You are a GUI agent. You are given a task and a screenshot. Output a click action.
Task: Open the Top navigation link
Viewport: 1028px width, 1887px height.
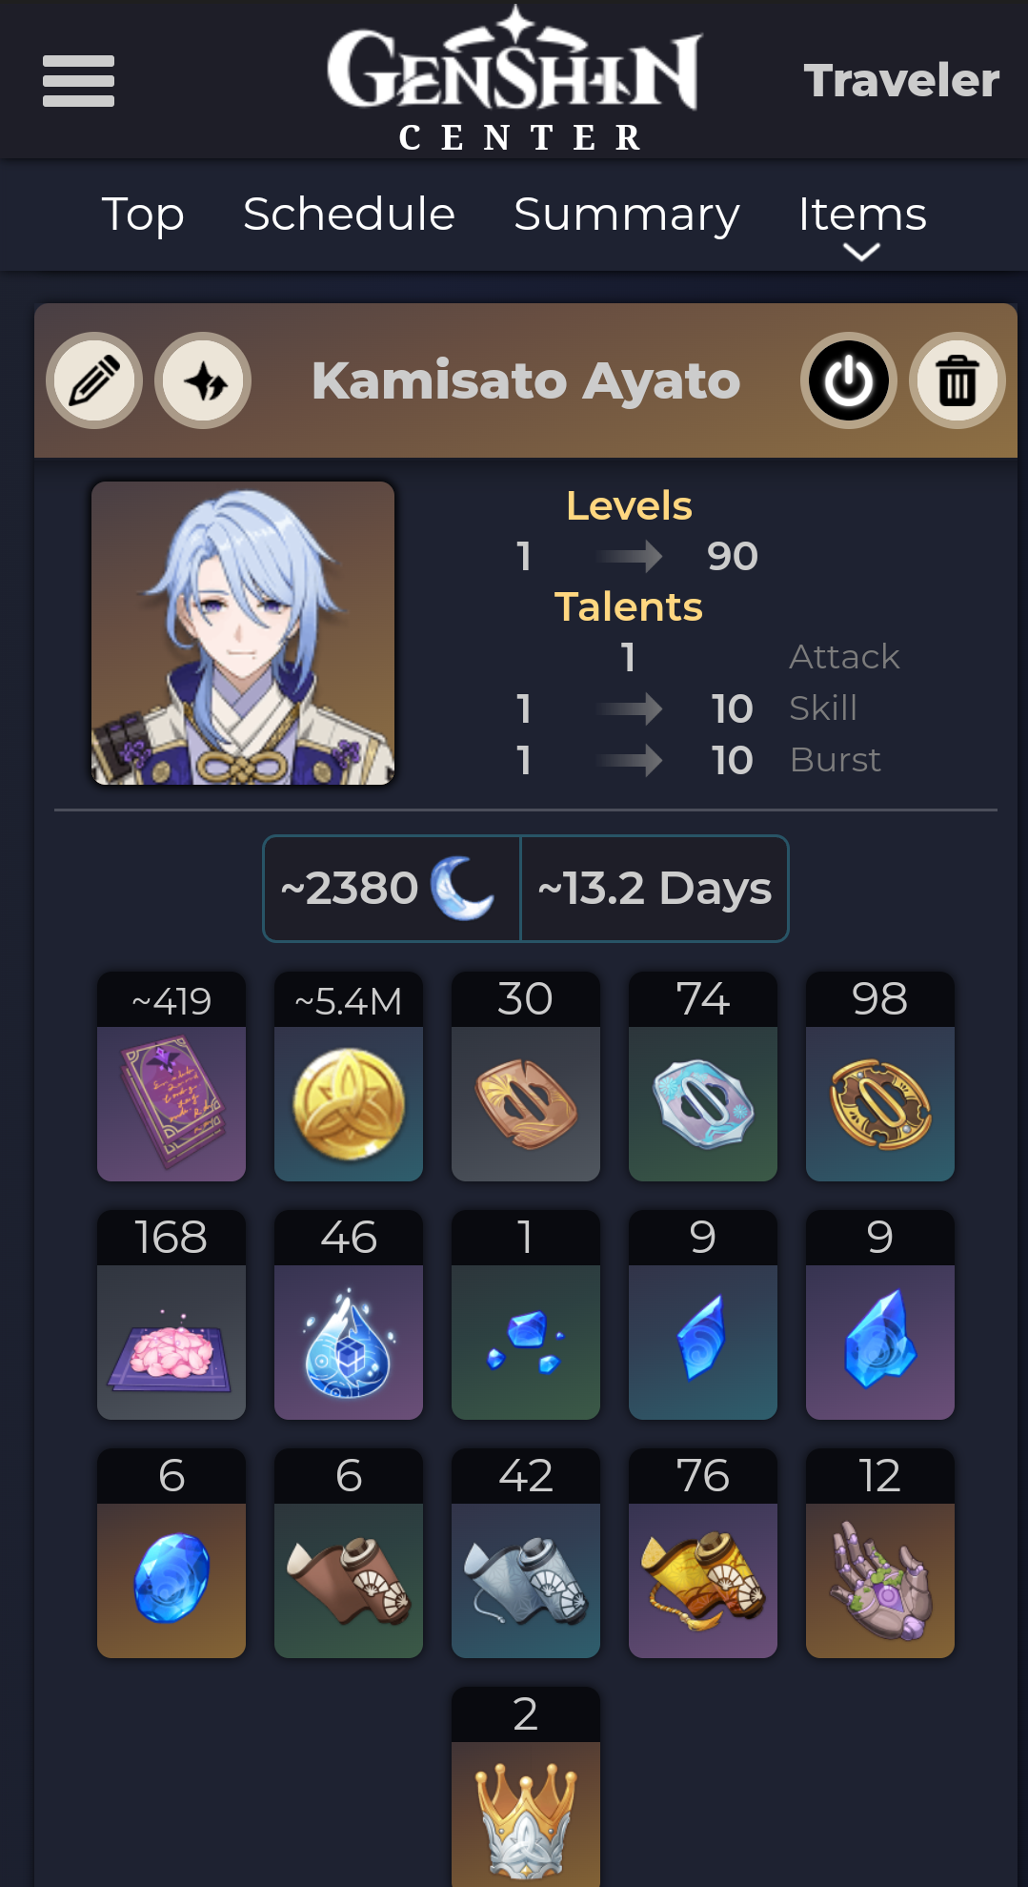pyautogui.click(x=143, y=214)
